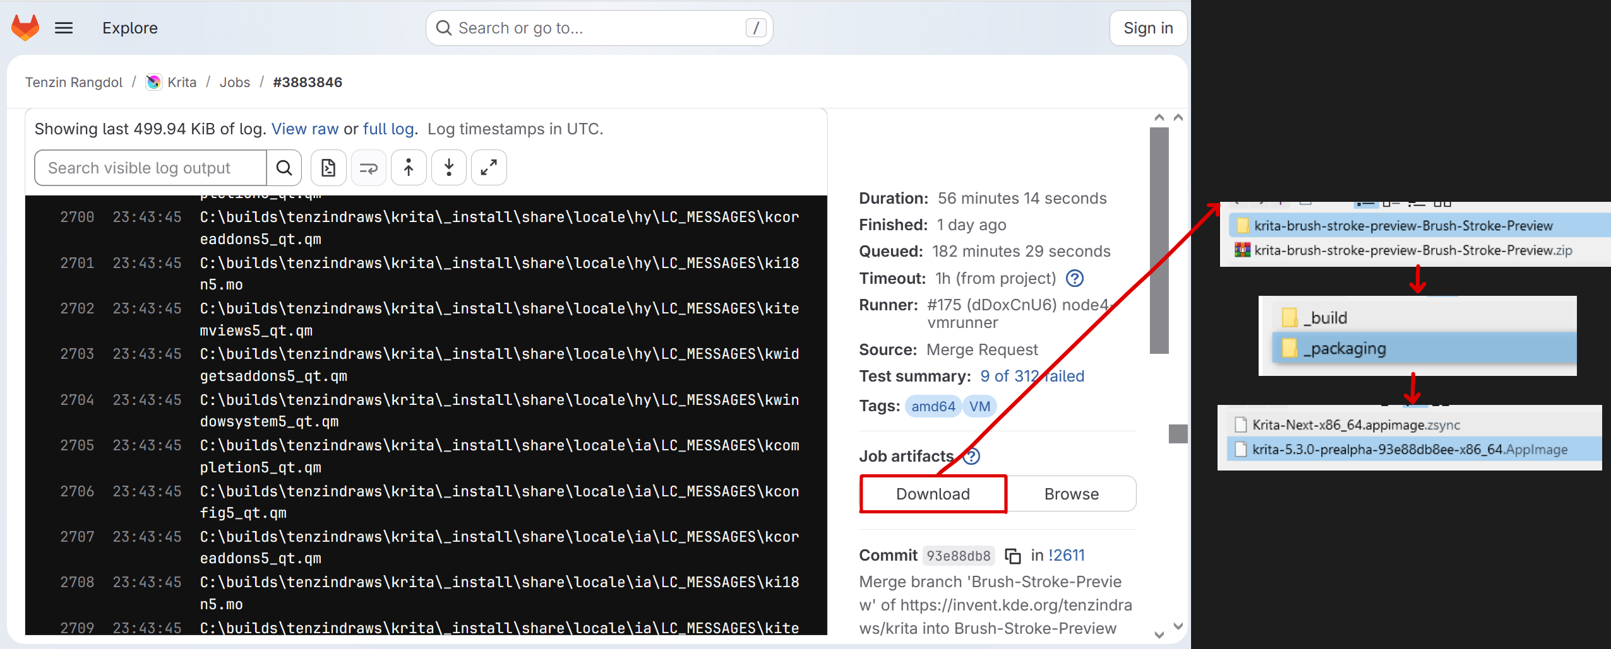Screen dimensions: 1611x649
Task: Download the job artifacts
Action: tap(933, 494)
